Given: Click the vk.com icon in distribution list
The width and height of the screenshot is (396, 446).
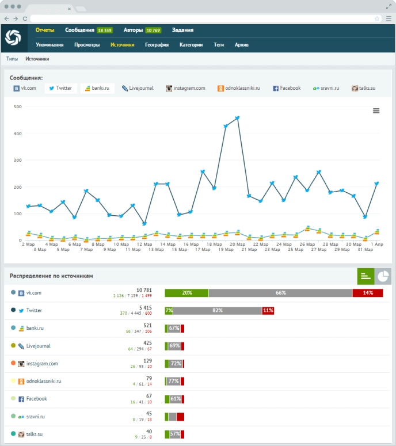Looking at the screenshot, I should (x=21, y=293).
